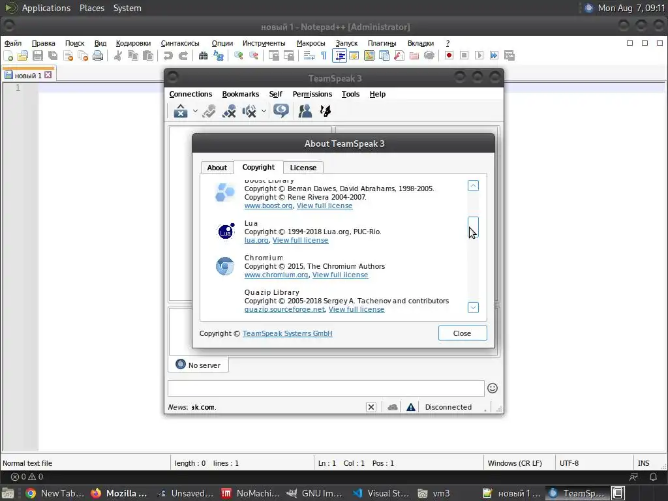Click the Zoom in magnifier icon
Viewport: 668px width, 501px height.
(239, 55)
